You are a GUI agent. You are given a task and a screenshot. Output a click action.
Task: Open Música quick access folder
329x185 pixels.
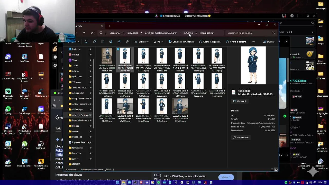pyautogui.click(x=76, y=54)
